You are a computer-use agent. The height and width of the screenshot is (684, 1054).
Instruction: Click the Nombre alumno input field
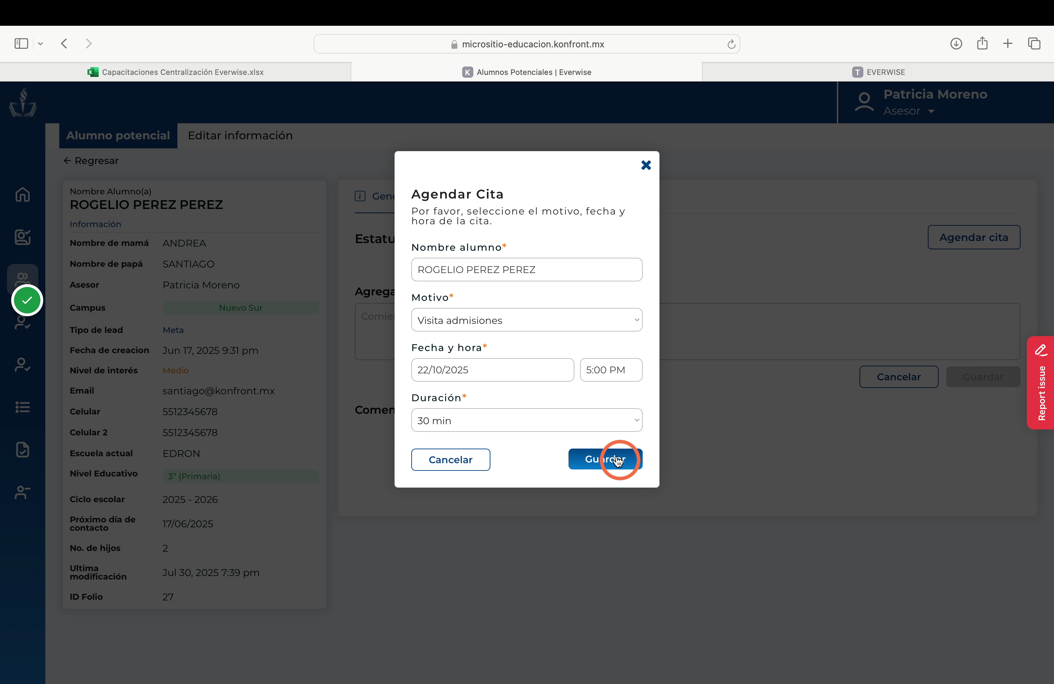tap(527, 270)
